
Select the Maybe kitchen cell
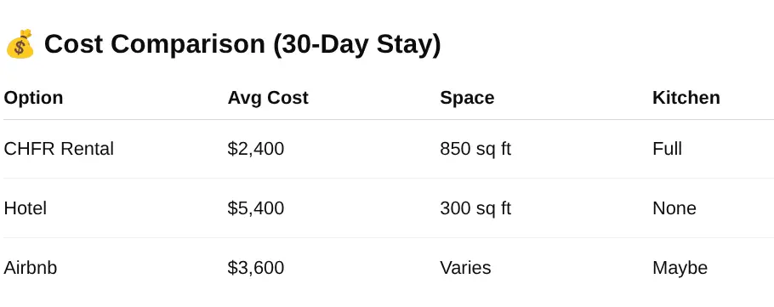[x=680, y=268]
